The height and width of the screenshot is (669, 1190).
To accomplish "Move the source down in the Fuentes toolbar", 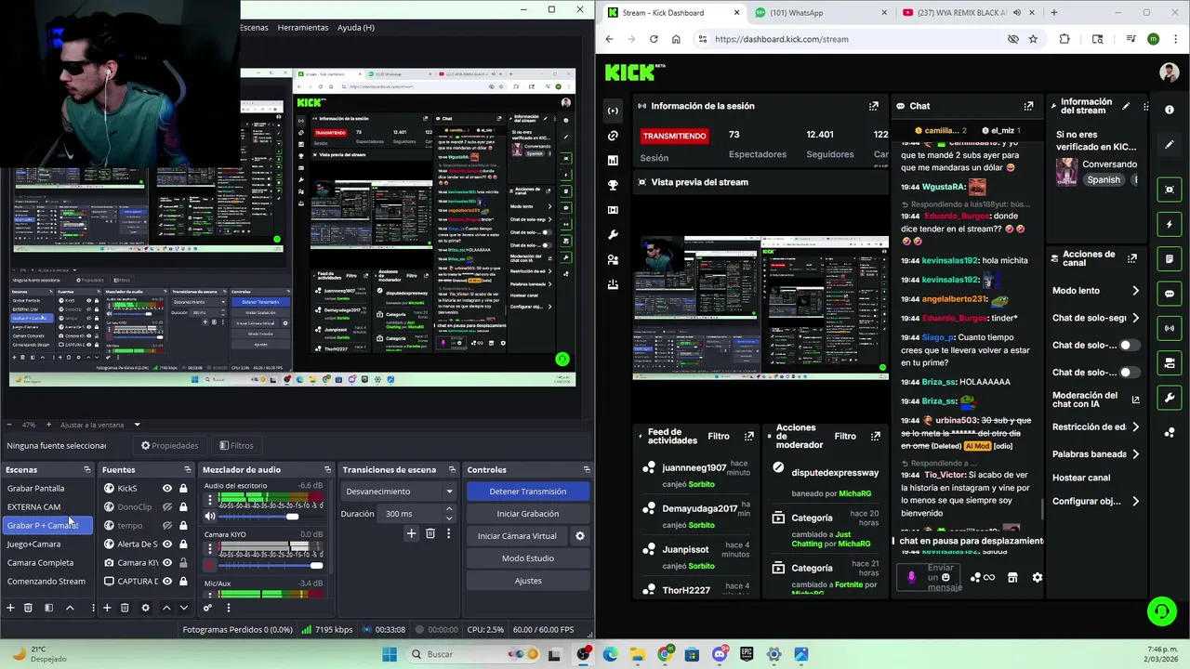I will point(184,608).
